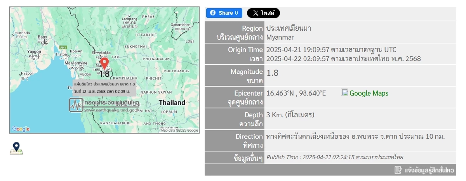Click the Lampang label on the map
This screenshot has width=466, height=181.
130,18
